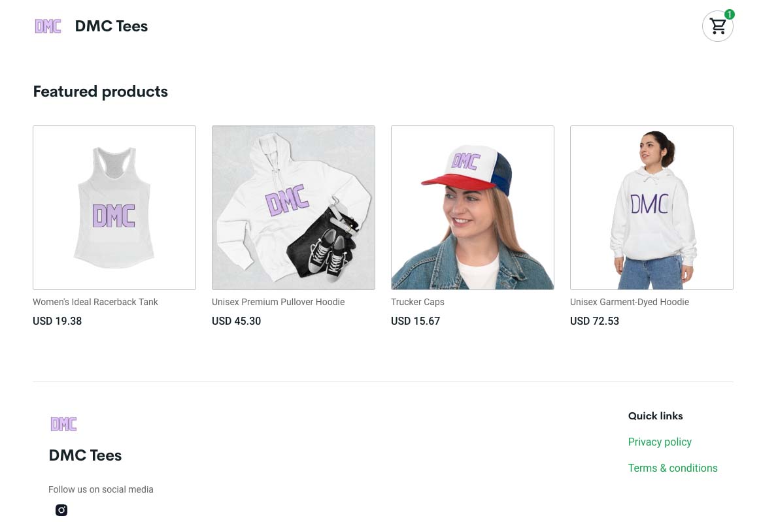Open the Privacy policy link
The width and height of the screenshot is (761, 522).
point(660,442)
